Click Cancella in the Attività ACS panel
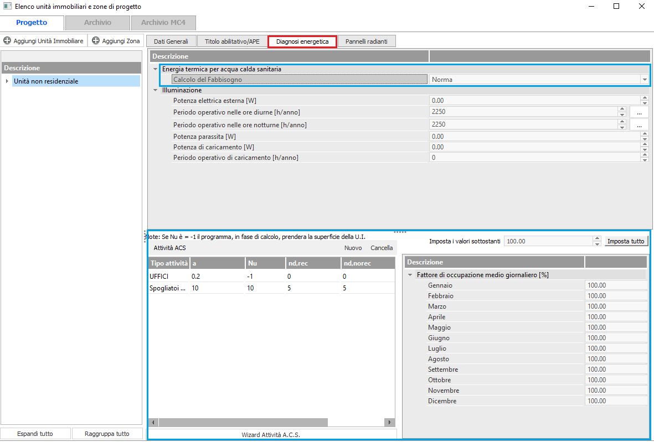 [x=382, y=248]
